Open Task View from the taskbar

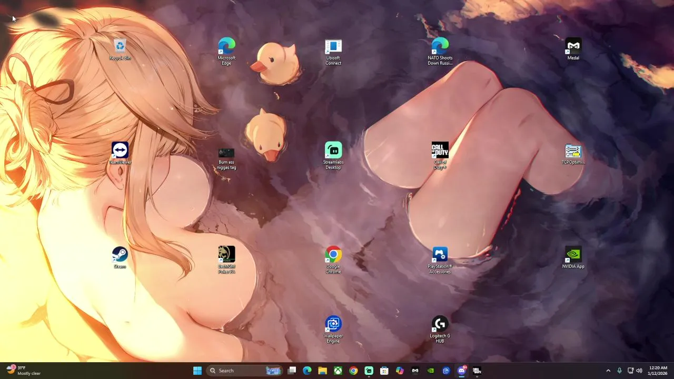click(x=292, y=371)
